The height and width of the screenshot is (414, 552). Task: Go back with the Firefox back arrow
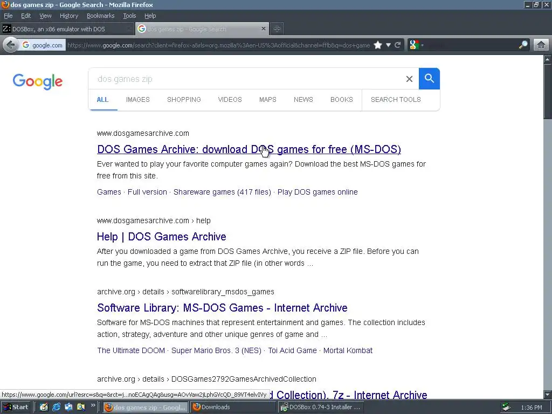[11, 45]
